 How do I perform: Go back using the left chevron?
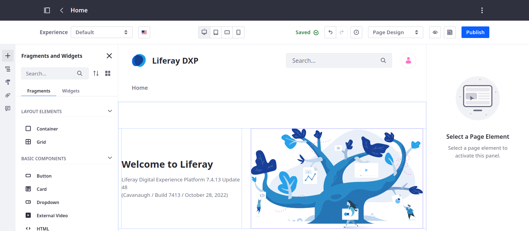(62, 10)
